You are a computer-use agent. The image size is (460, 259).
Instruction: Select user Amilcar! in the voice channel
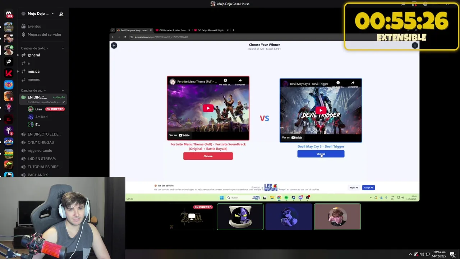point(41,117)
